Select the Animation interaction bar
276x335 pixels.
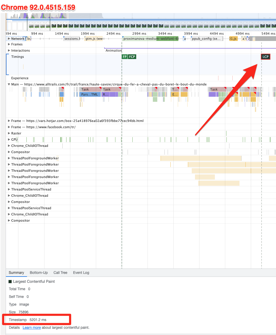tap(190, 48)
